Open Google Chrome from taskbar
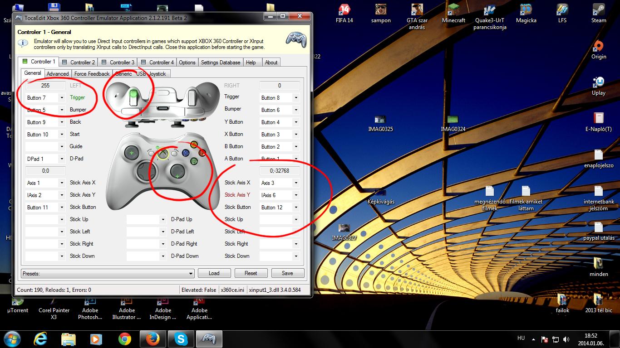The image size is (620, 348). click(125, 338)
